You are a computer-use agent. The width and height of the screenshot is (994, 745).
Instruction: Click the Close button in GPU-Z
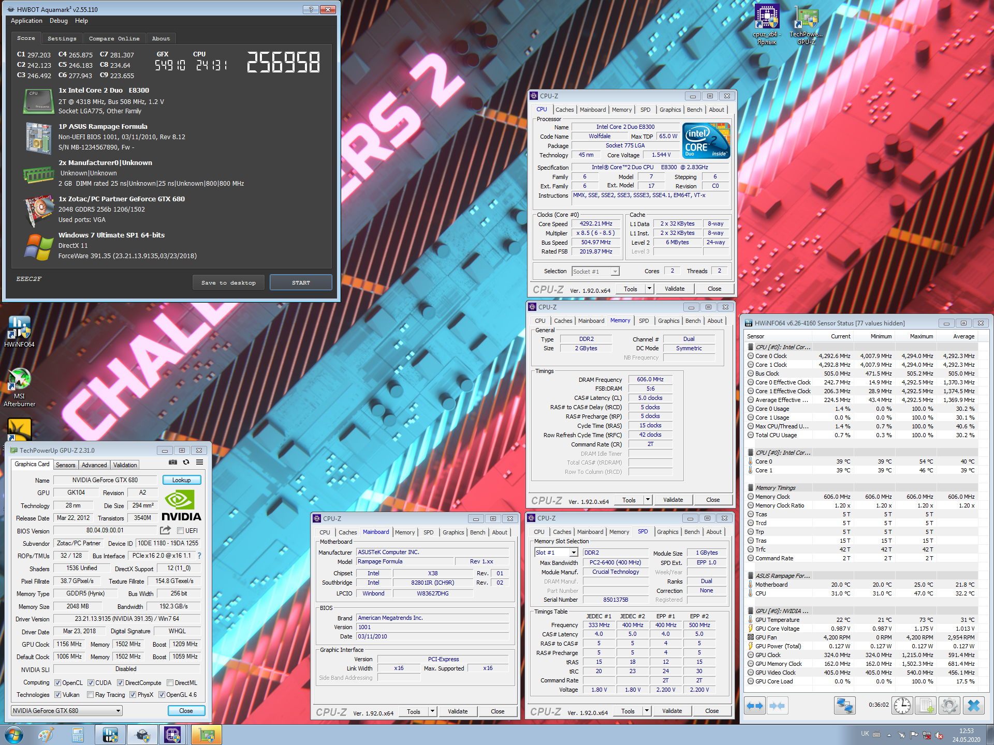(x=186, y=710)
